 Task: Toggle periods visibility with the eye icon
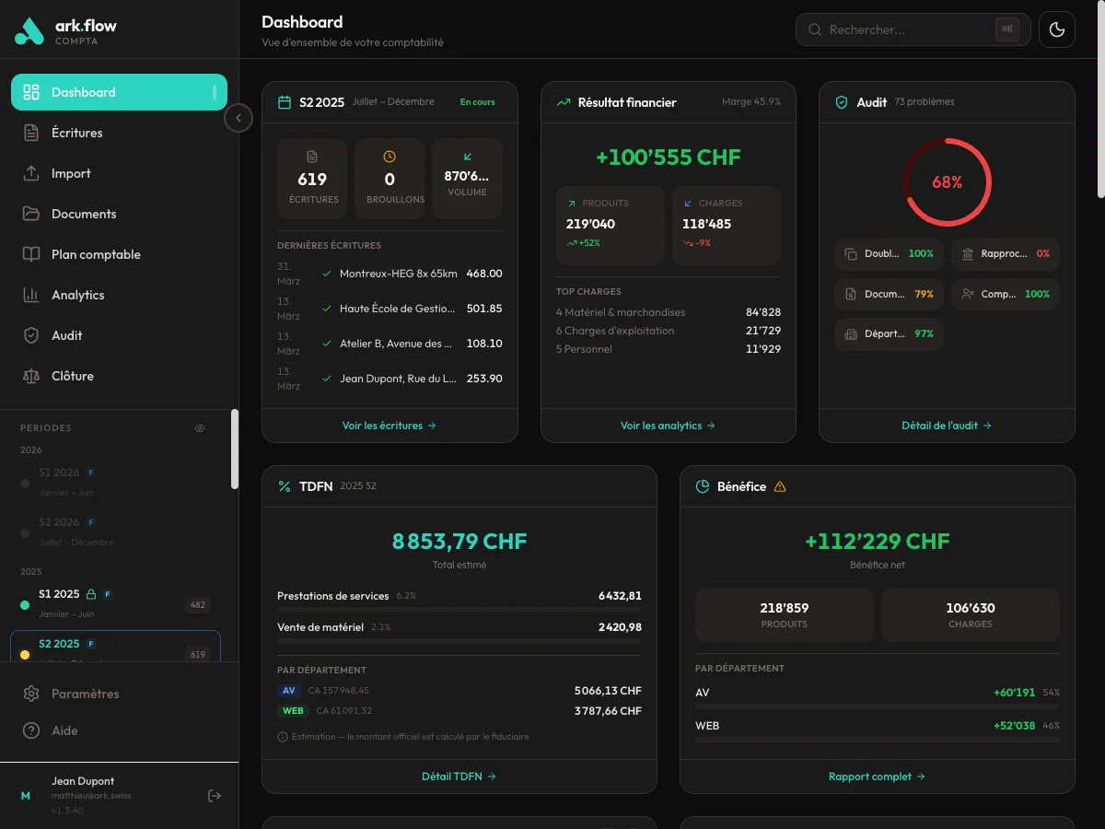(x=199, y=427)
